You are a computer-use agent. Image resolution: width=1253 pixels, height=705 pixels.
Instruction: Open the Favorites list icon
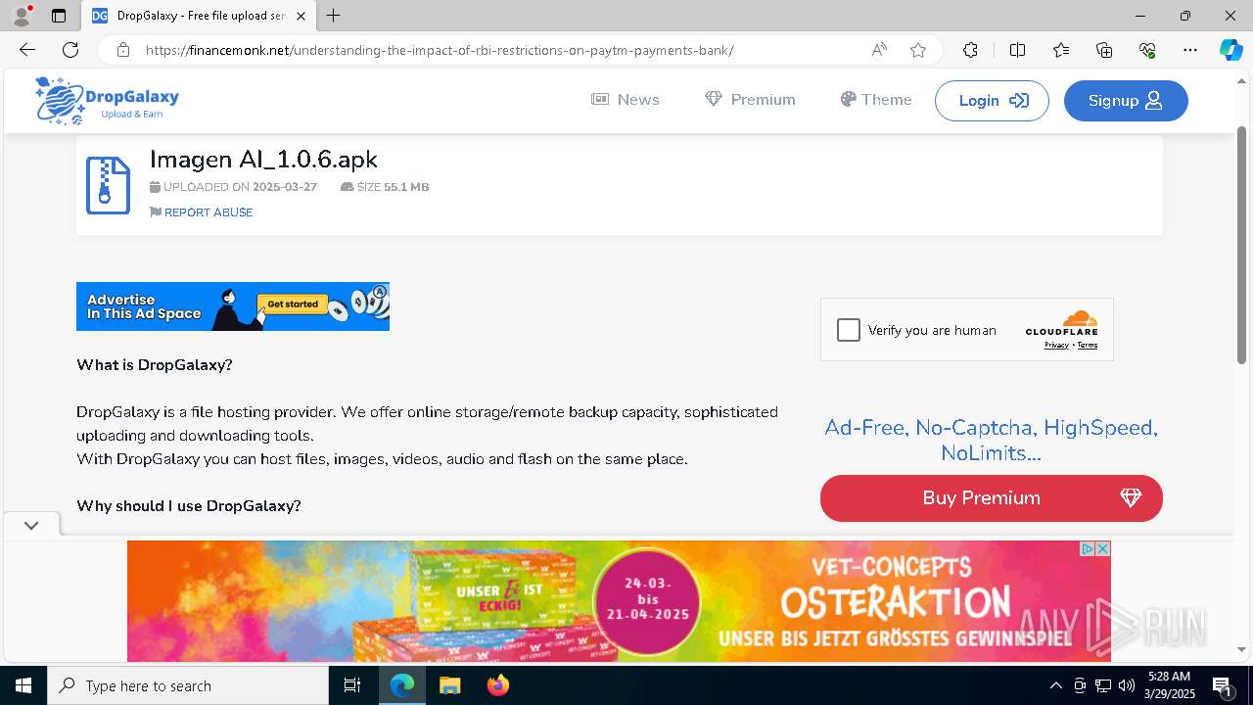[x=1061, y=50]
